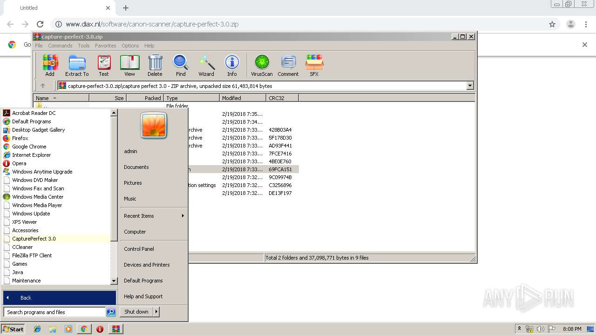Open Windows Explorer folder from taskbar

pos(53,329)
